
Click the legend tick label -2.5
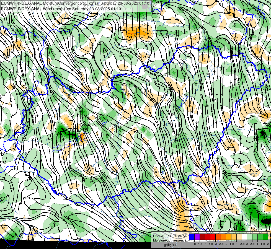click(221, 244)
